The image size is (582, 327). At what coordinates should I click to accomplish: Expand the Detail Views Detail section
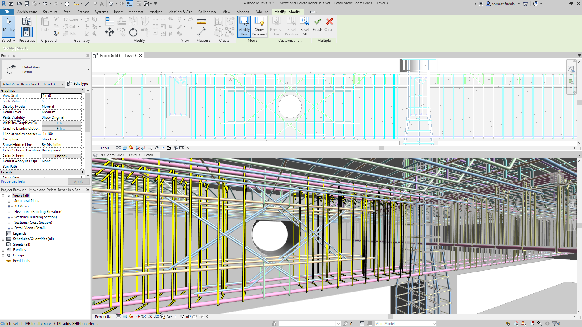coord(9,228)
